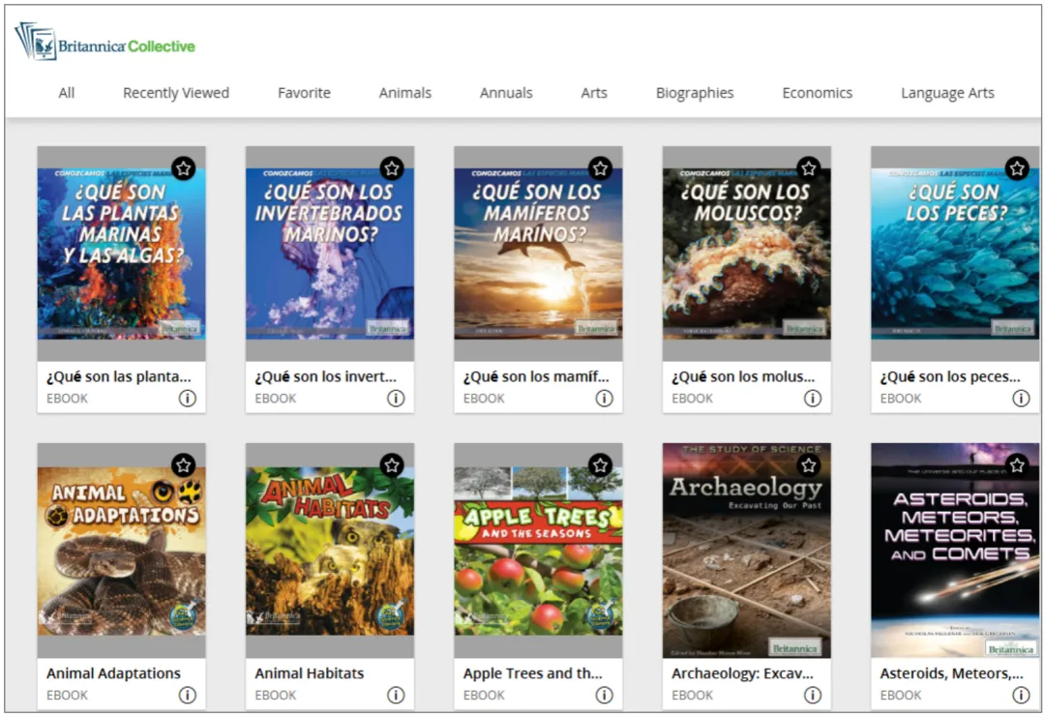
Task: Click the Britannica Collective logo
Action: click(104, 42)
